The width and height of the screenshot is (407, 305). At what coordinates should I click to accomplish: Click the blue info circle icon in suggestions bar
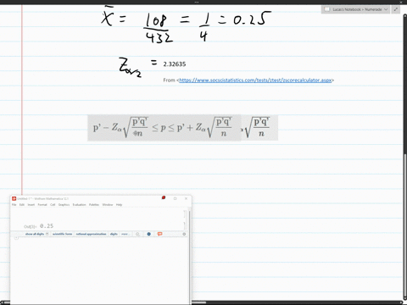coord(149,234)
